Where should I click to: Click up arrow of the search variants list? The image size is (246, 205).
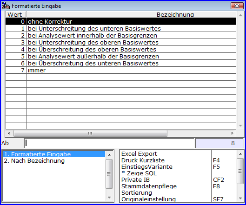(x=109, y=155)
